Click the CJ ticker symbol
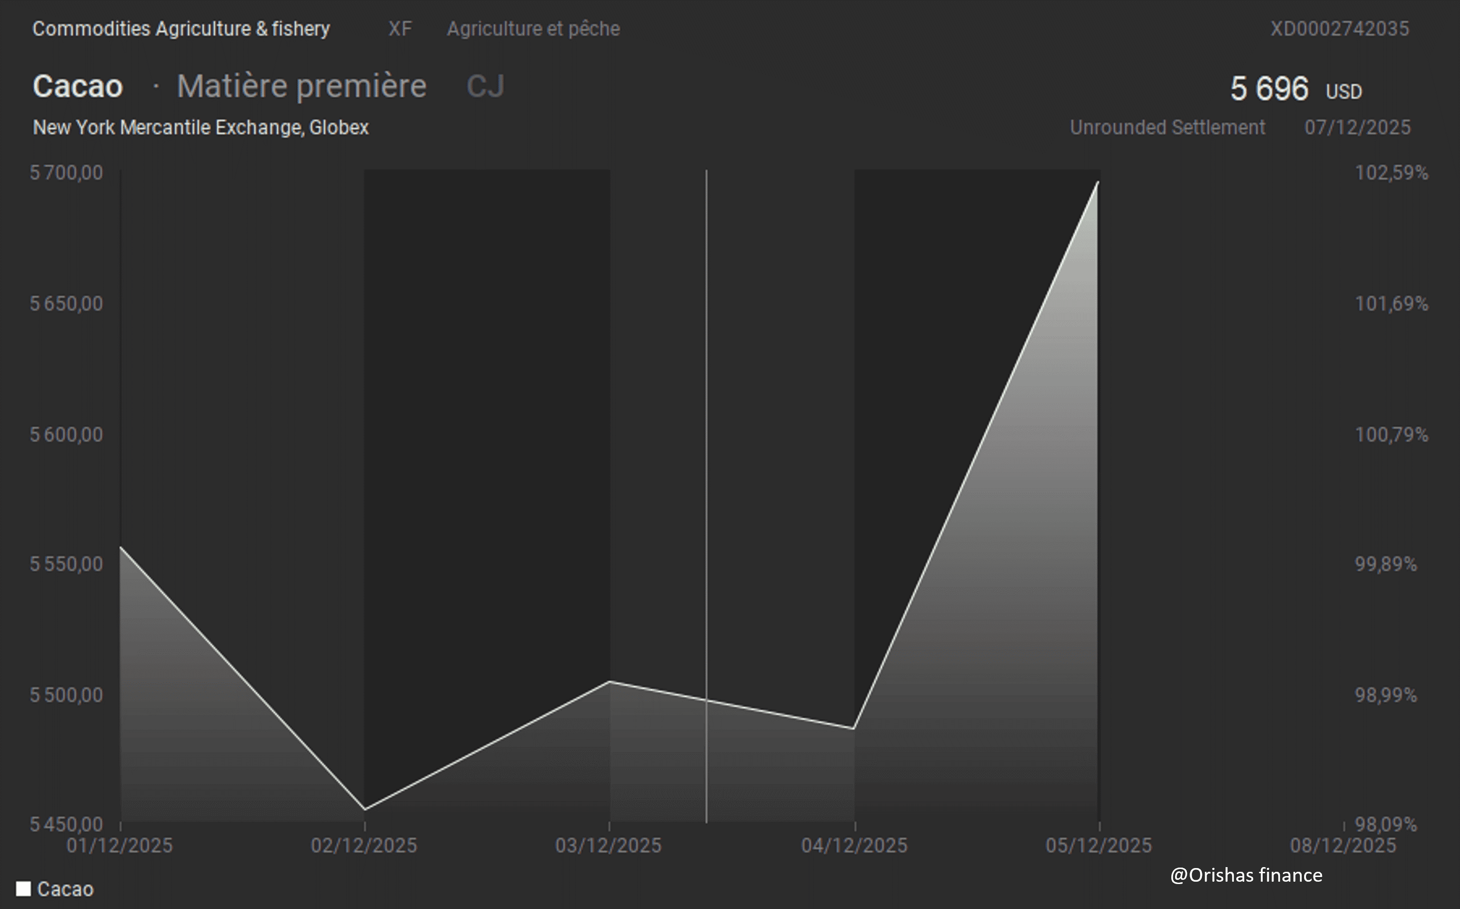This screenshot has height=909, width=1460. (485, 86)
